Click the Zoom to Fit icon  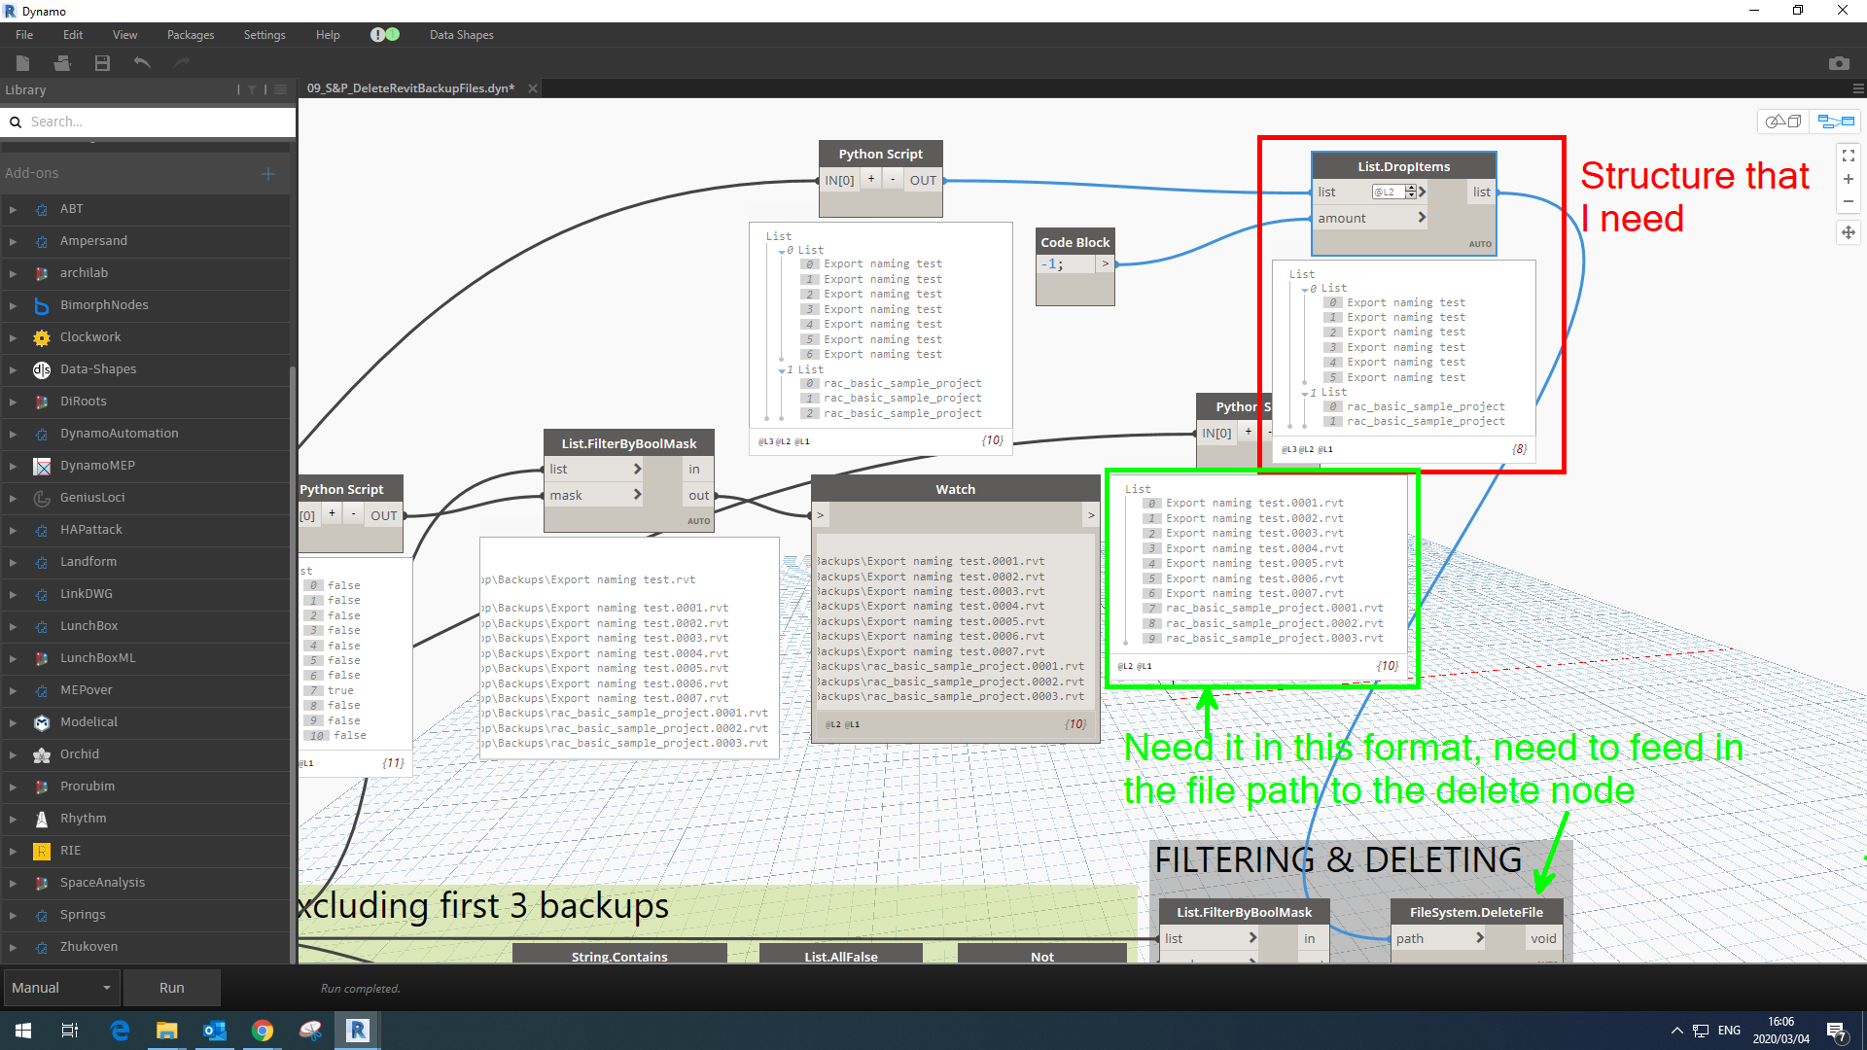click(x=1849, y=156)
